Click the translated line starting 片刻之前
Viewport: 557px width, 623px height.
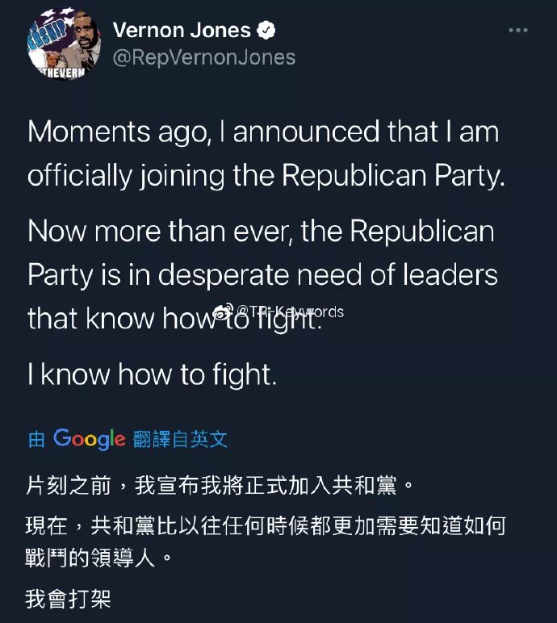[220, 487]
